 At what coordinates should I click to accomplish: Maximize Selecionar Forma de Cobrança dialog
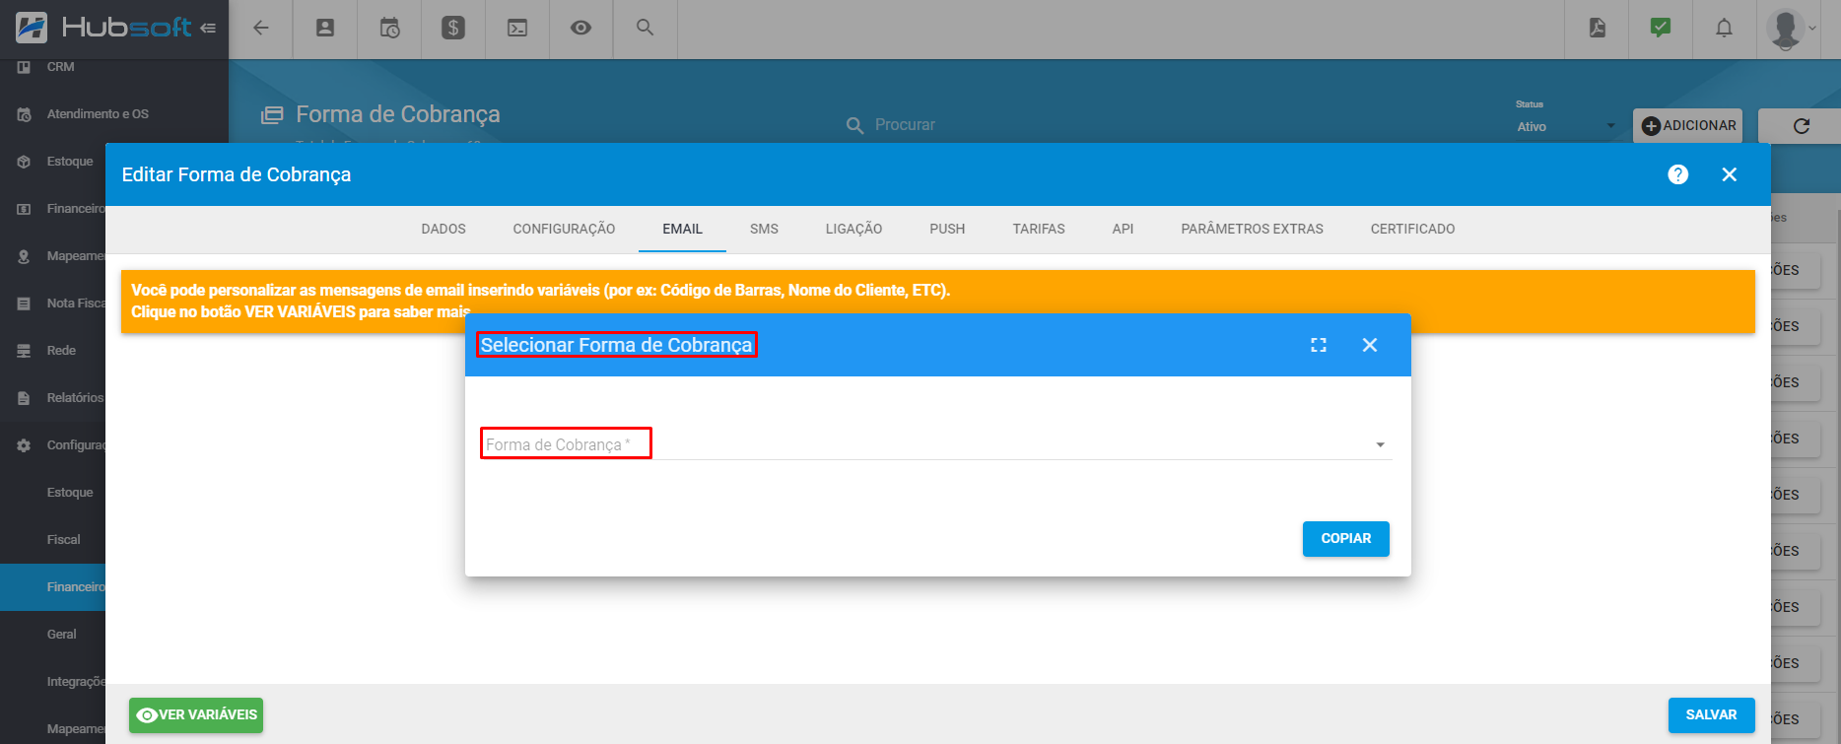point(1319,345)
